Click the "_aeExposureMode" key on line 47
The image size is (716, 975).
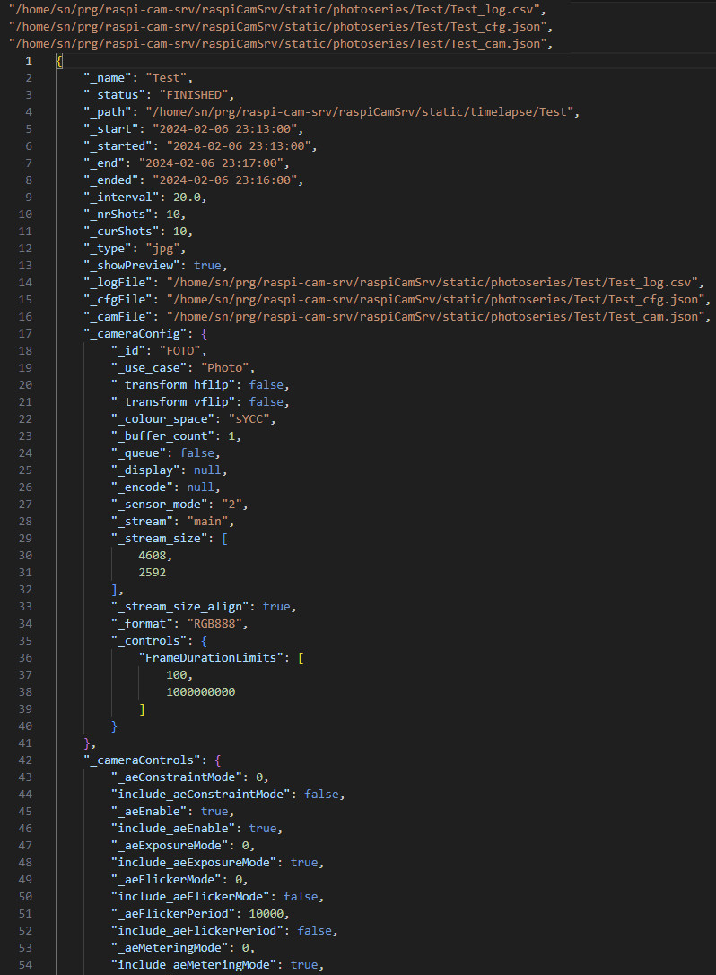pyautogui.click(x=170, y=846)
